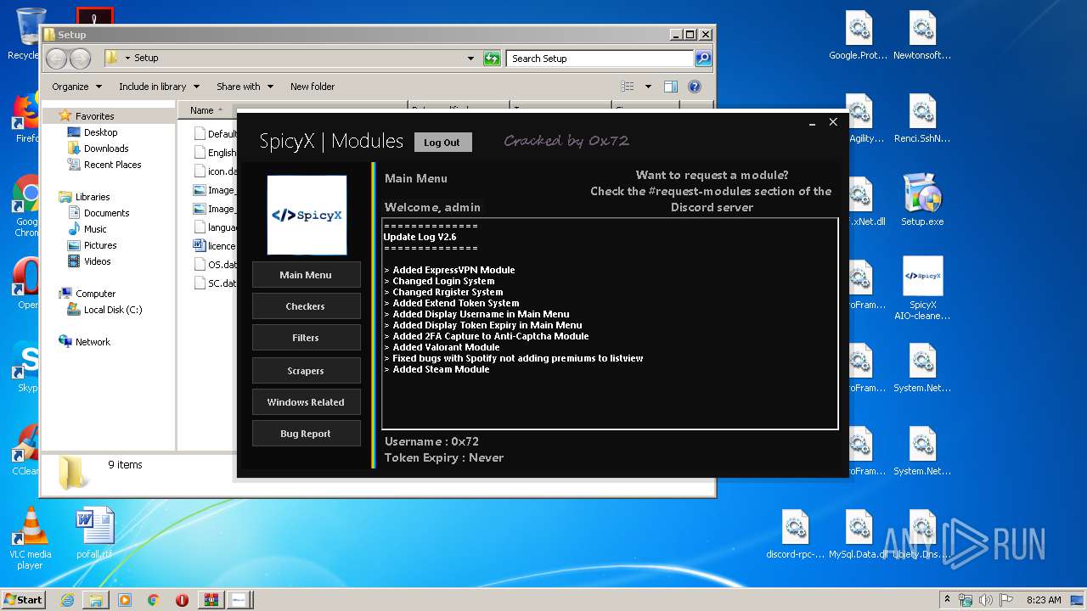Open the Bug Report page

pyautogui.click(x=306, y=434)
